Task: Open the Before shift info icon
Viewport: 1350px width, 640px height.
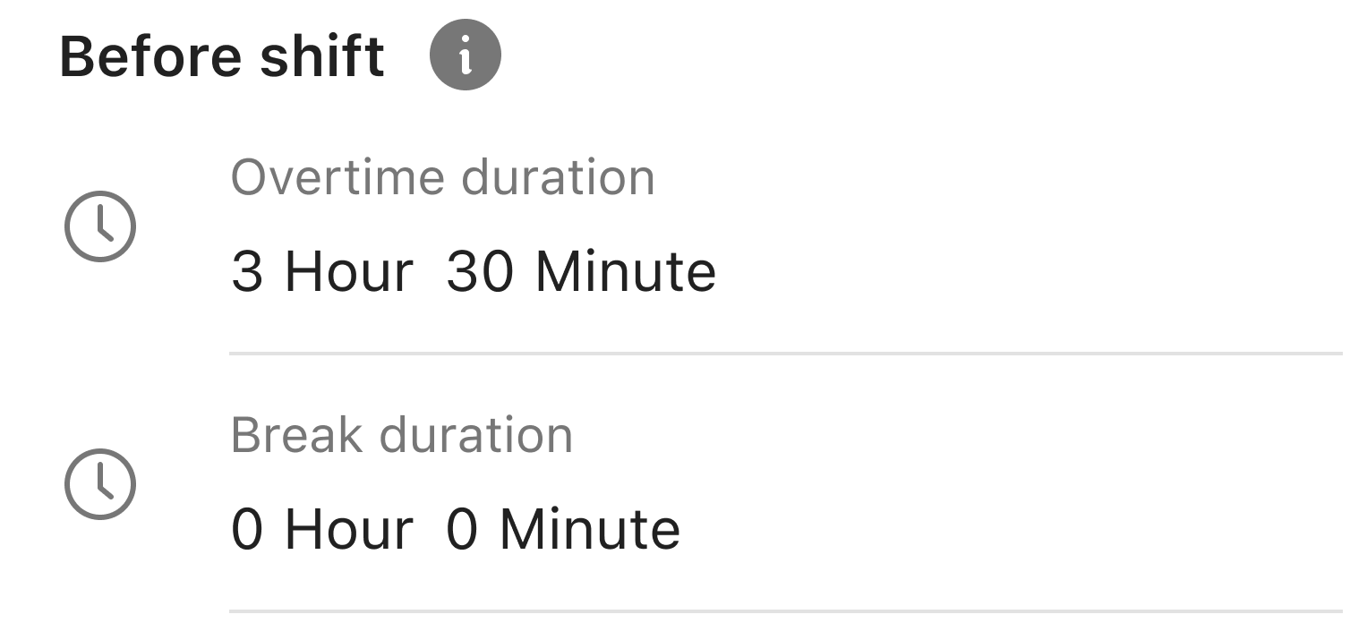Action: tap(466, 55)
